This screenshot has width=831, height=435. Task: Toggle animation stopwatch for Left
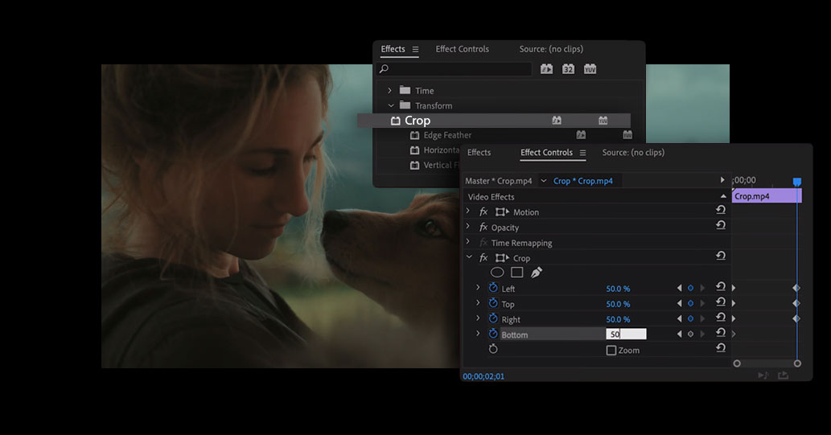tap(493, 289)
